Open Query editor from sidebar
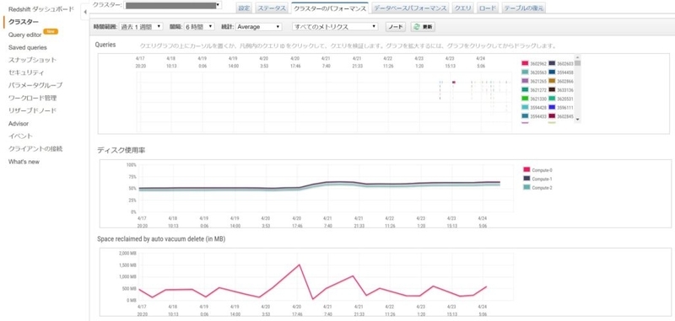 pos(25,35)
